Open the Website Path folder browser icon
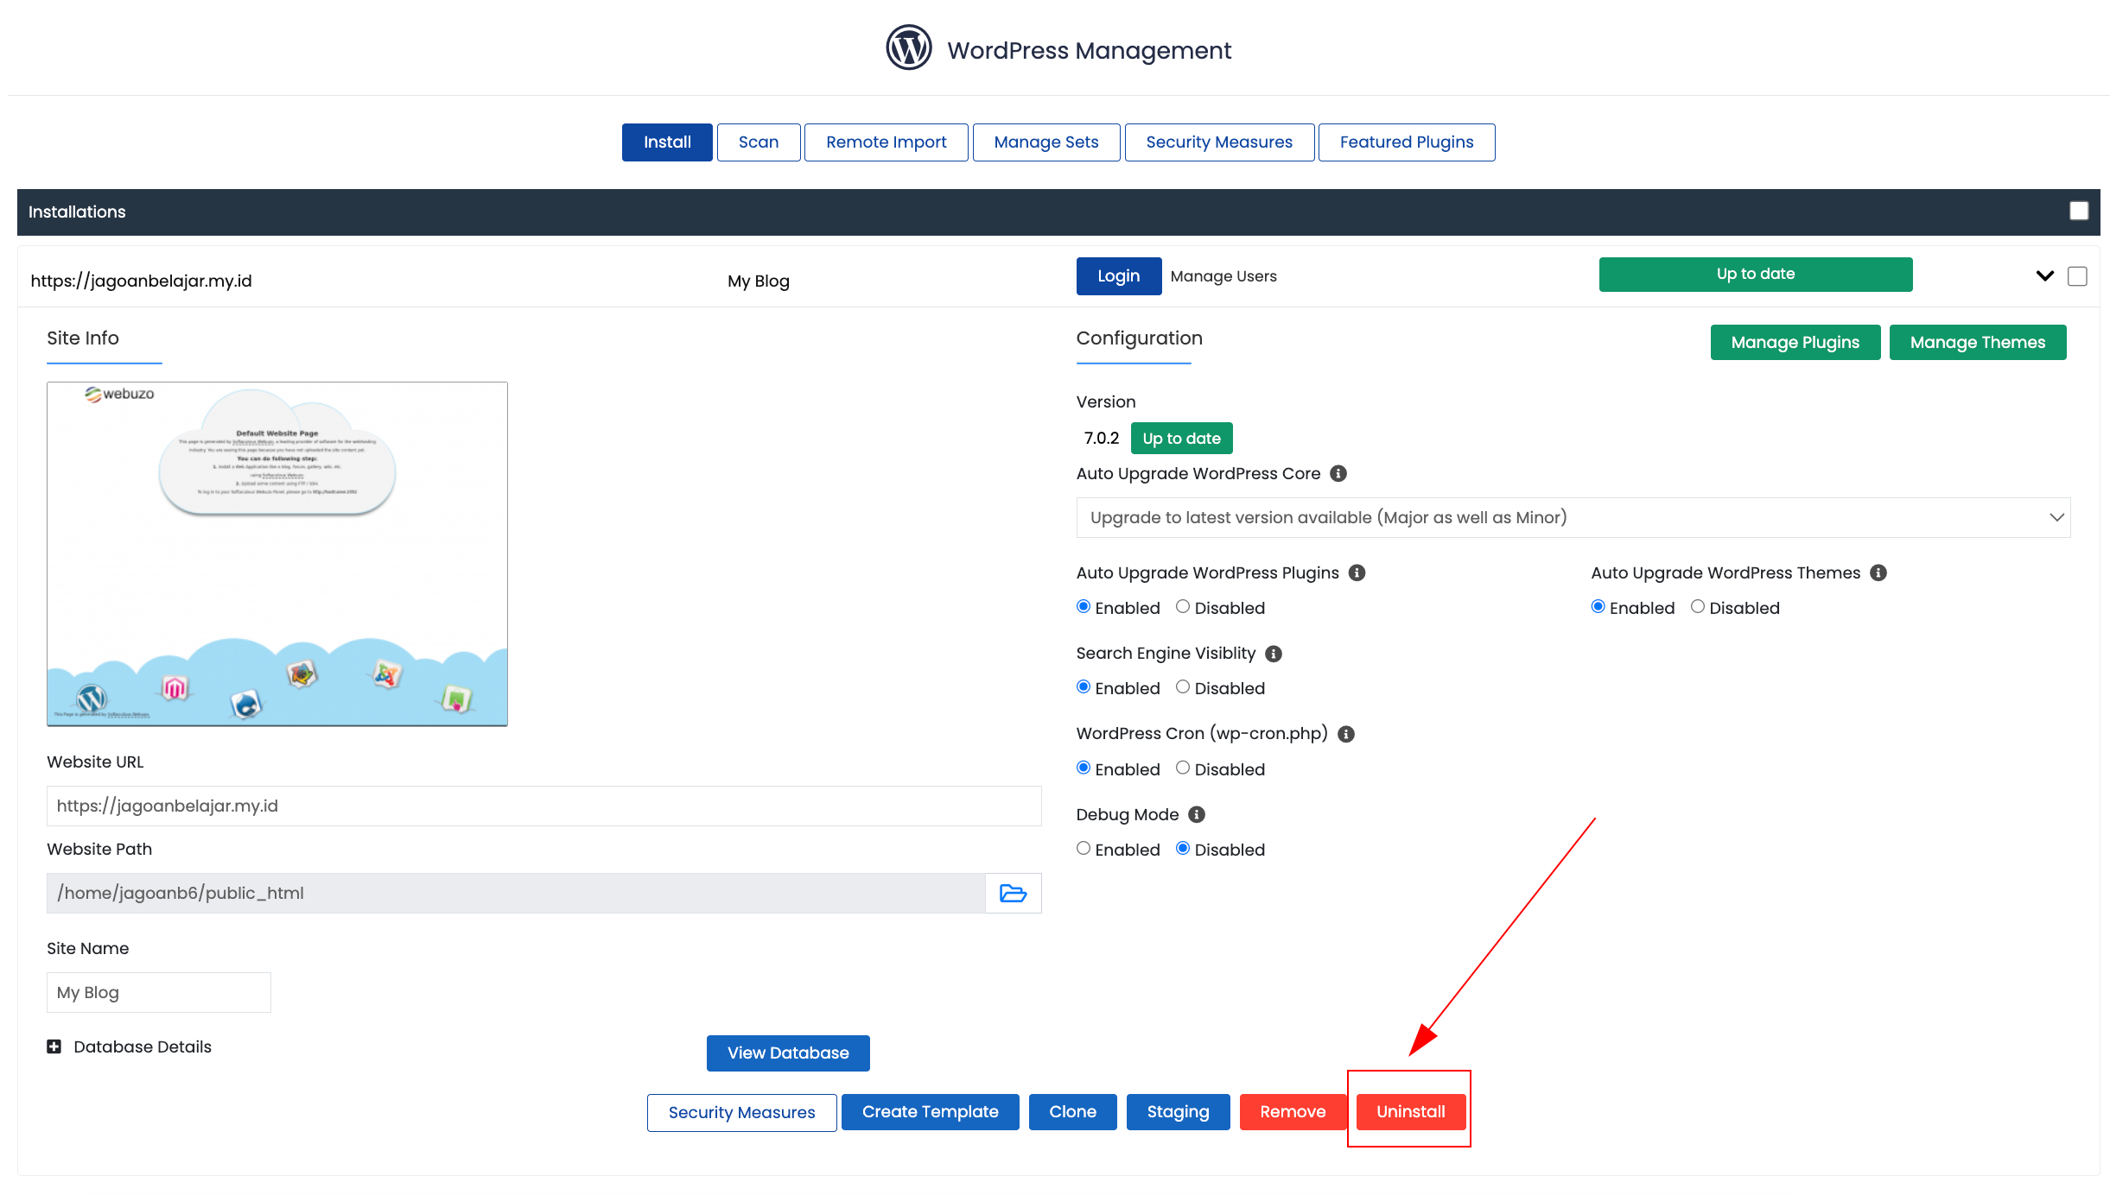Image resolution: width=2110 pixels, height=1195 pixels. point(1013,893)
